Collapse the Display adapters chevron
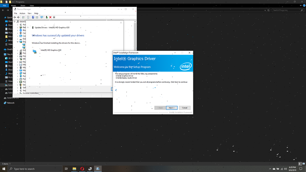The image size is (306, 172). click(17, 42)
